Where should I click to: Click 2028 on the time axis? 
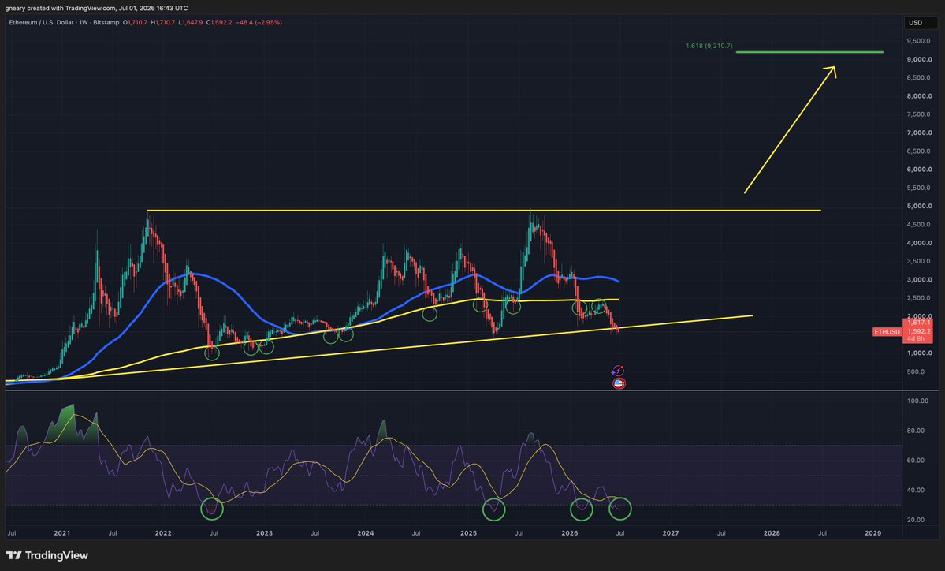(772, 533)
